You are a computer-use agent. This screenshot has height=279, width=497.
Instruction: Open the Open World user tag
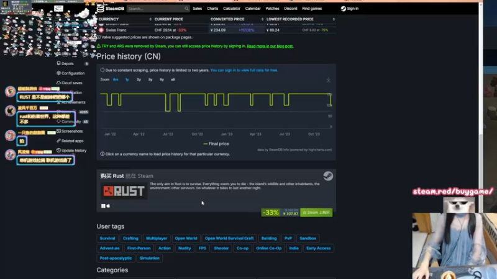pos(186,238)
